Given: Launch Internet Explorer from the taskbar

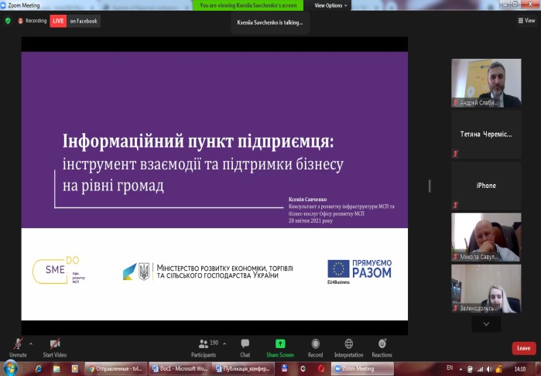Looking at the screenshot, I should pos(39,369).
